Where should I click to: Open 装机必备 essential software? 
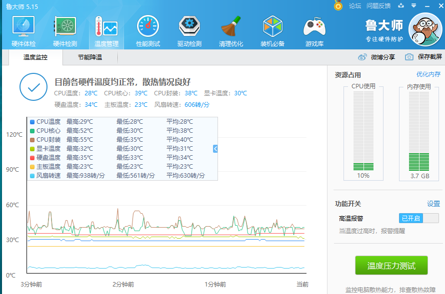tap(272, 31)
